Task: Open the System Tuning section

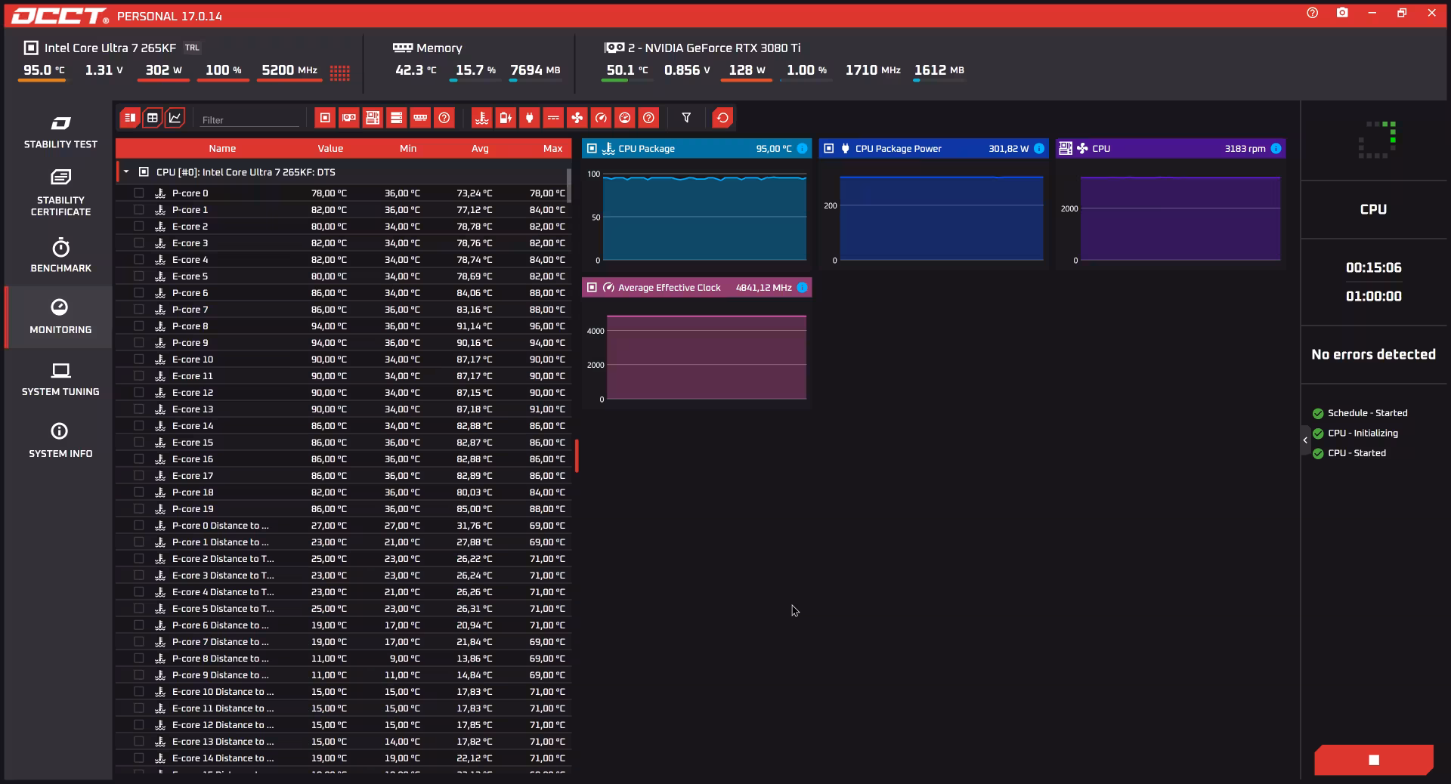Action: pyautogui.click(x=60, y=379)
